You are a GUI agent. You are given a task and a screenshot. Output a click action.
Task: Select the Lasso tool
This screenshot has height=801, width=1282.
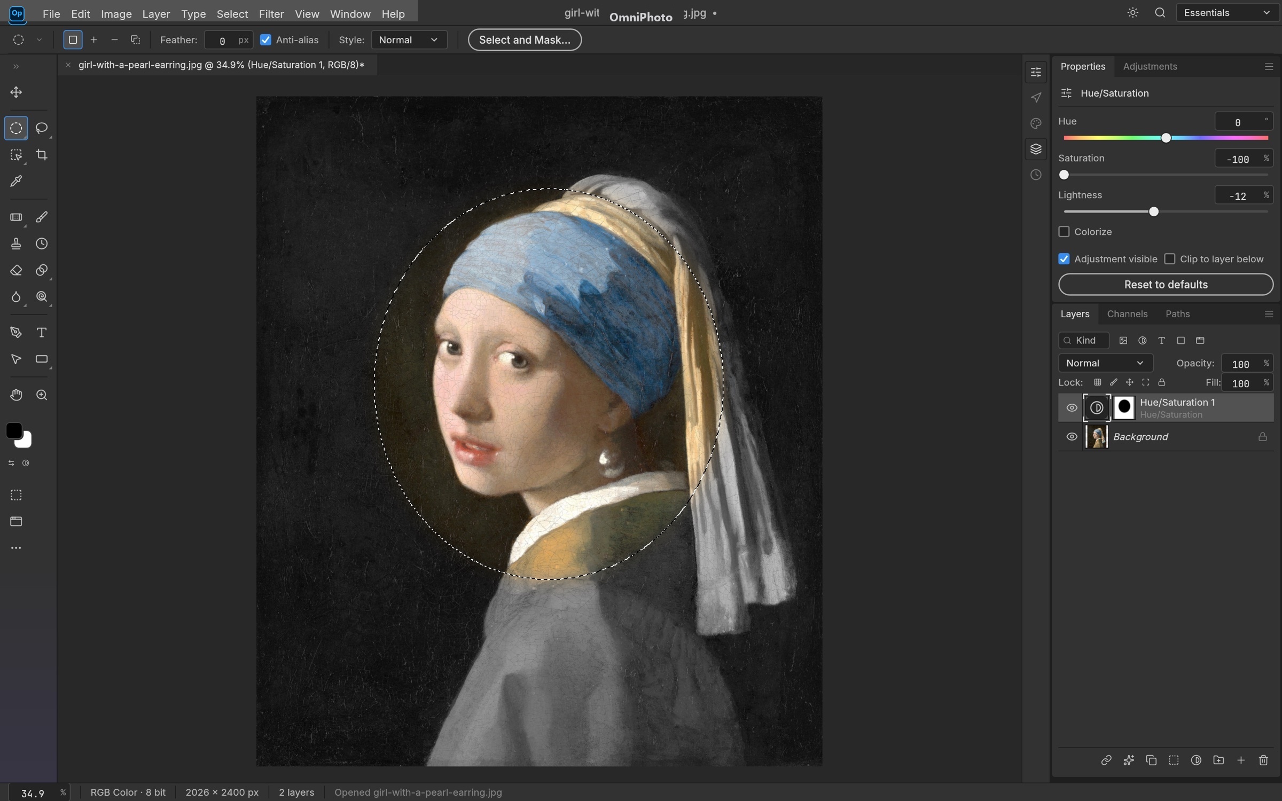(42, 128)
